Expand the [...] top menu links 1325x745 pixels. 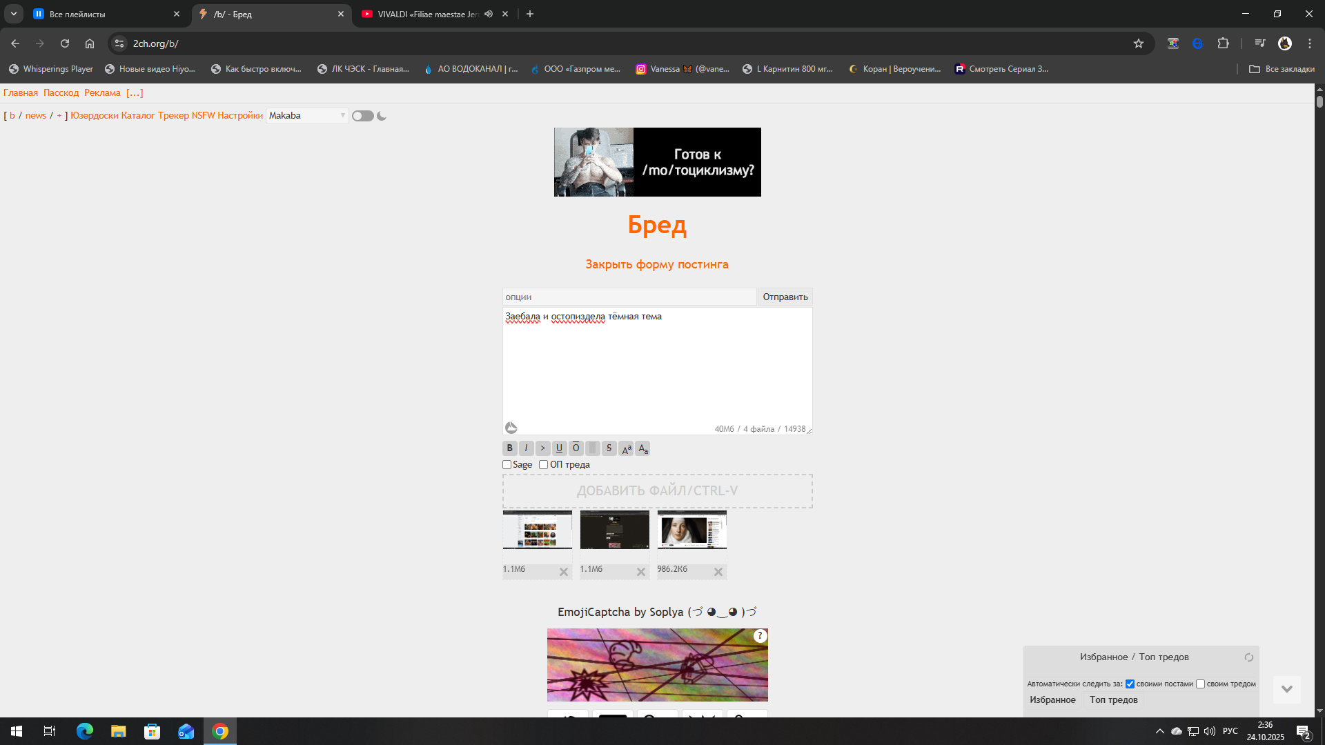click(x=135, y=93)
